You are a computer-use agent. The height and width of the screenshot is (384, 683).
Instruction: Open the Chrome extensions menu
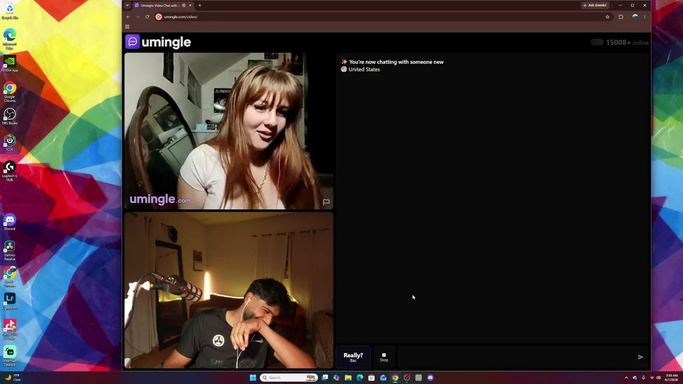pos(621,17)
